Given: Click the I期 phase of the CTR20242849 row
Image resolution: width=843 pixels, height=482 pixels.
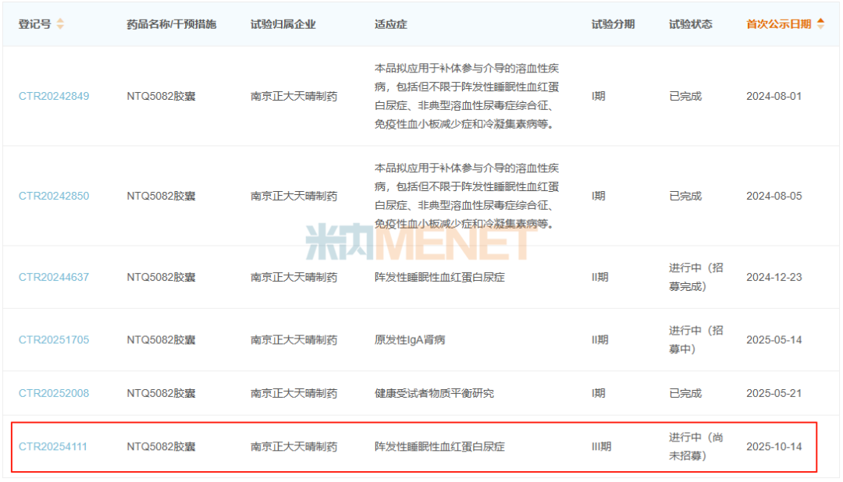Looking at the screenshot, I should pos(599,96).
